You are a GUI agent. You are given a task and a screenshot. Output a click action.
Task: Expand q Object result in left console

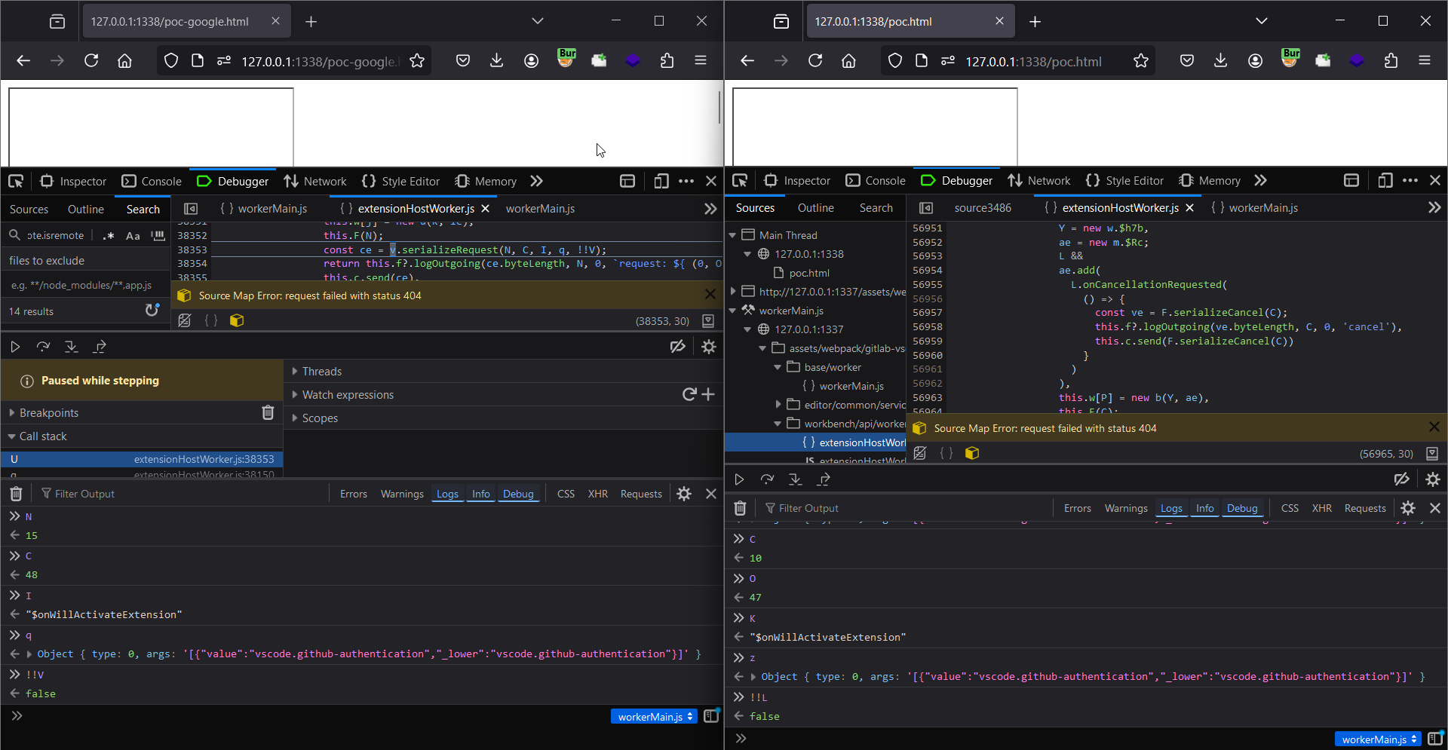[x=29, y=654]
